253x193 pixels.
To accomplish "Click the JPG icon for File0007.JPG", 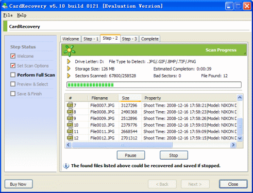I will click(70, 105).
